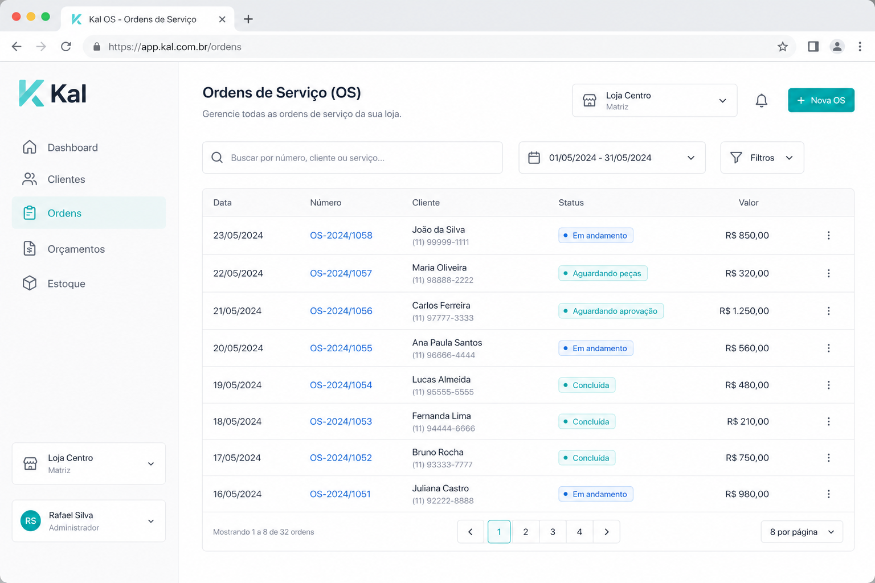Expand the sidebar Loja Centro store switcher
This screenshot has height=583, width=875.
(89, 463)
